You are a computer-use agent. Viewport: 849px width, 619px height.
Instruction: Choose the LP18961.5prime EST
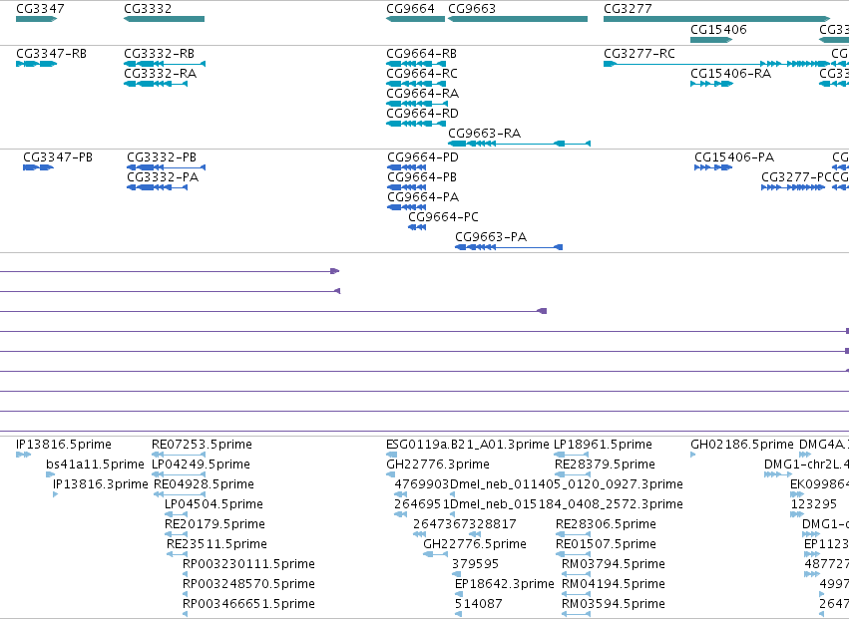(x=603, y=445)
